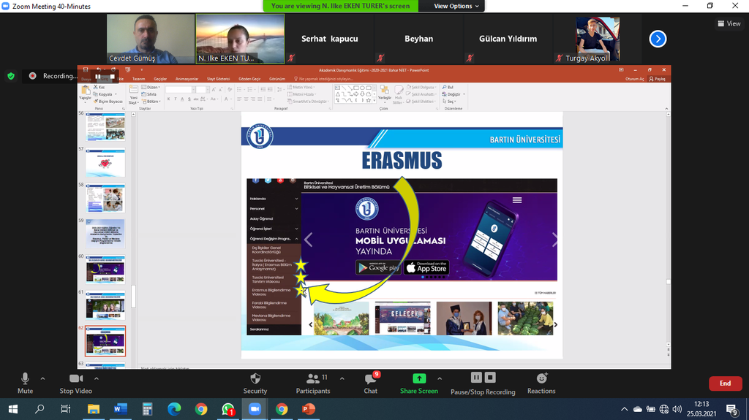Select slide 61 thumbnail
This screenshot has height=420, width=749.
click(x=105, y=305)
